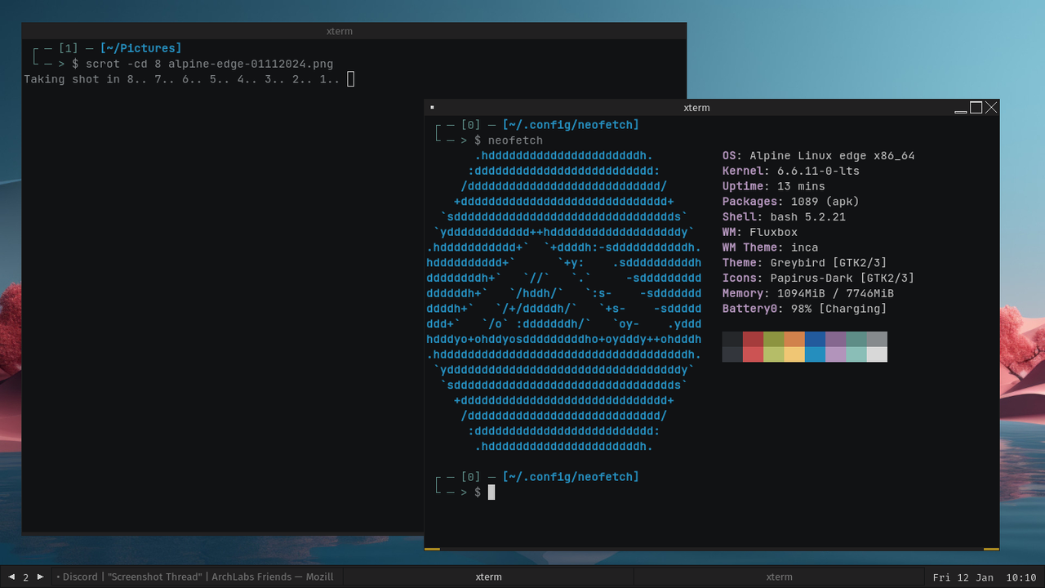This screenshot has width=1045, height=588.
Task: Pick the light teal swatch in palette
Action: coord(856,354)
